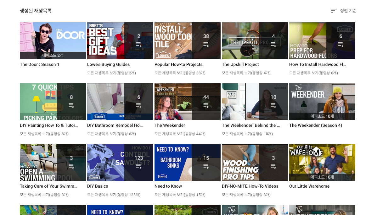Viewport: 377px width, 215px height.
Task: Click 모든 재생목록 보기(동영상 44개)
Action: tap(180, 134)
